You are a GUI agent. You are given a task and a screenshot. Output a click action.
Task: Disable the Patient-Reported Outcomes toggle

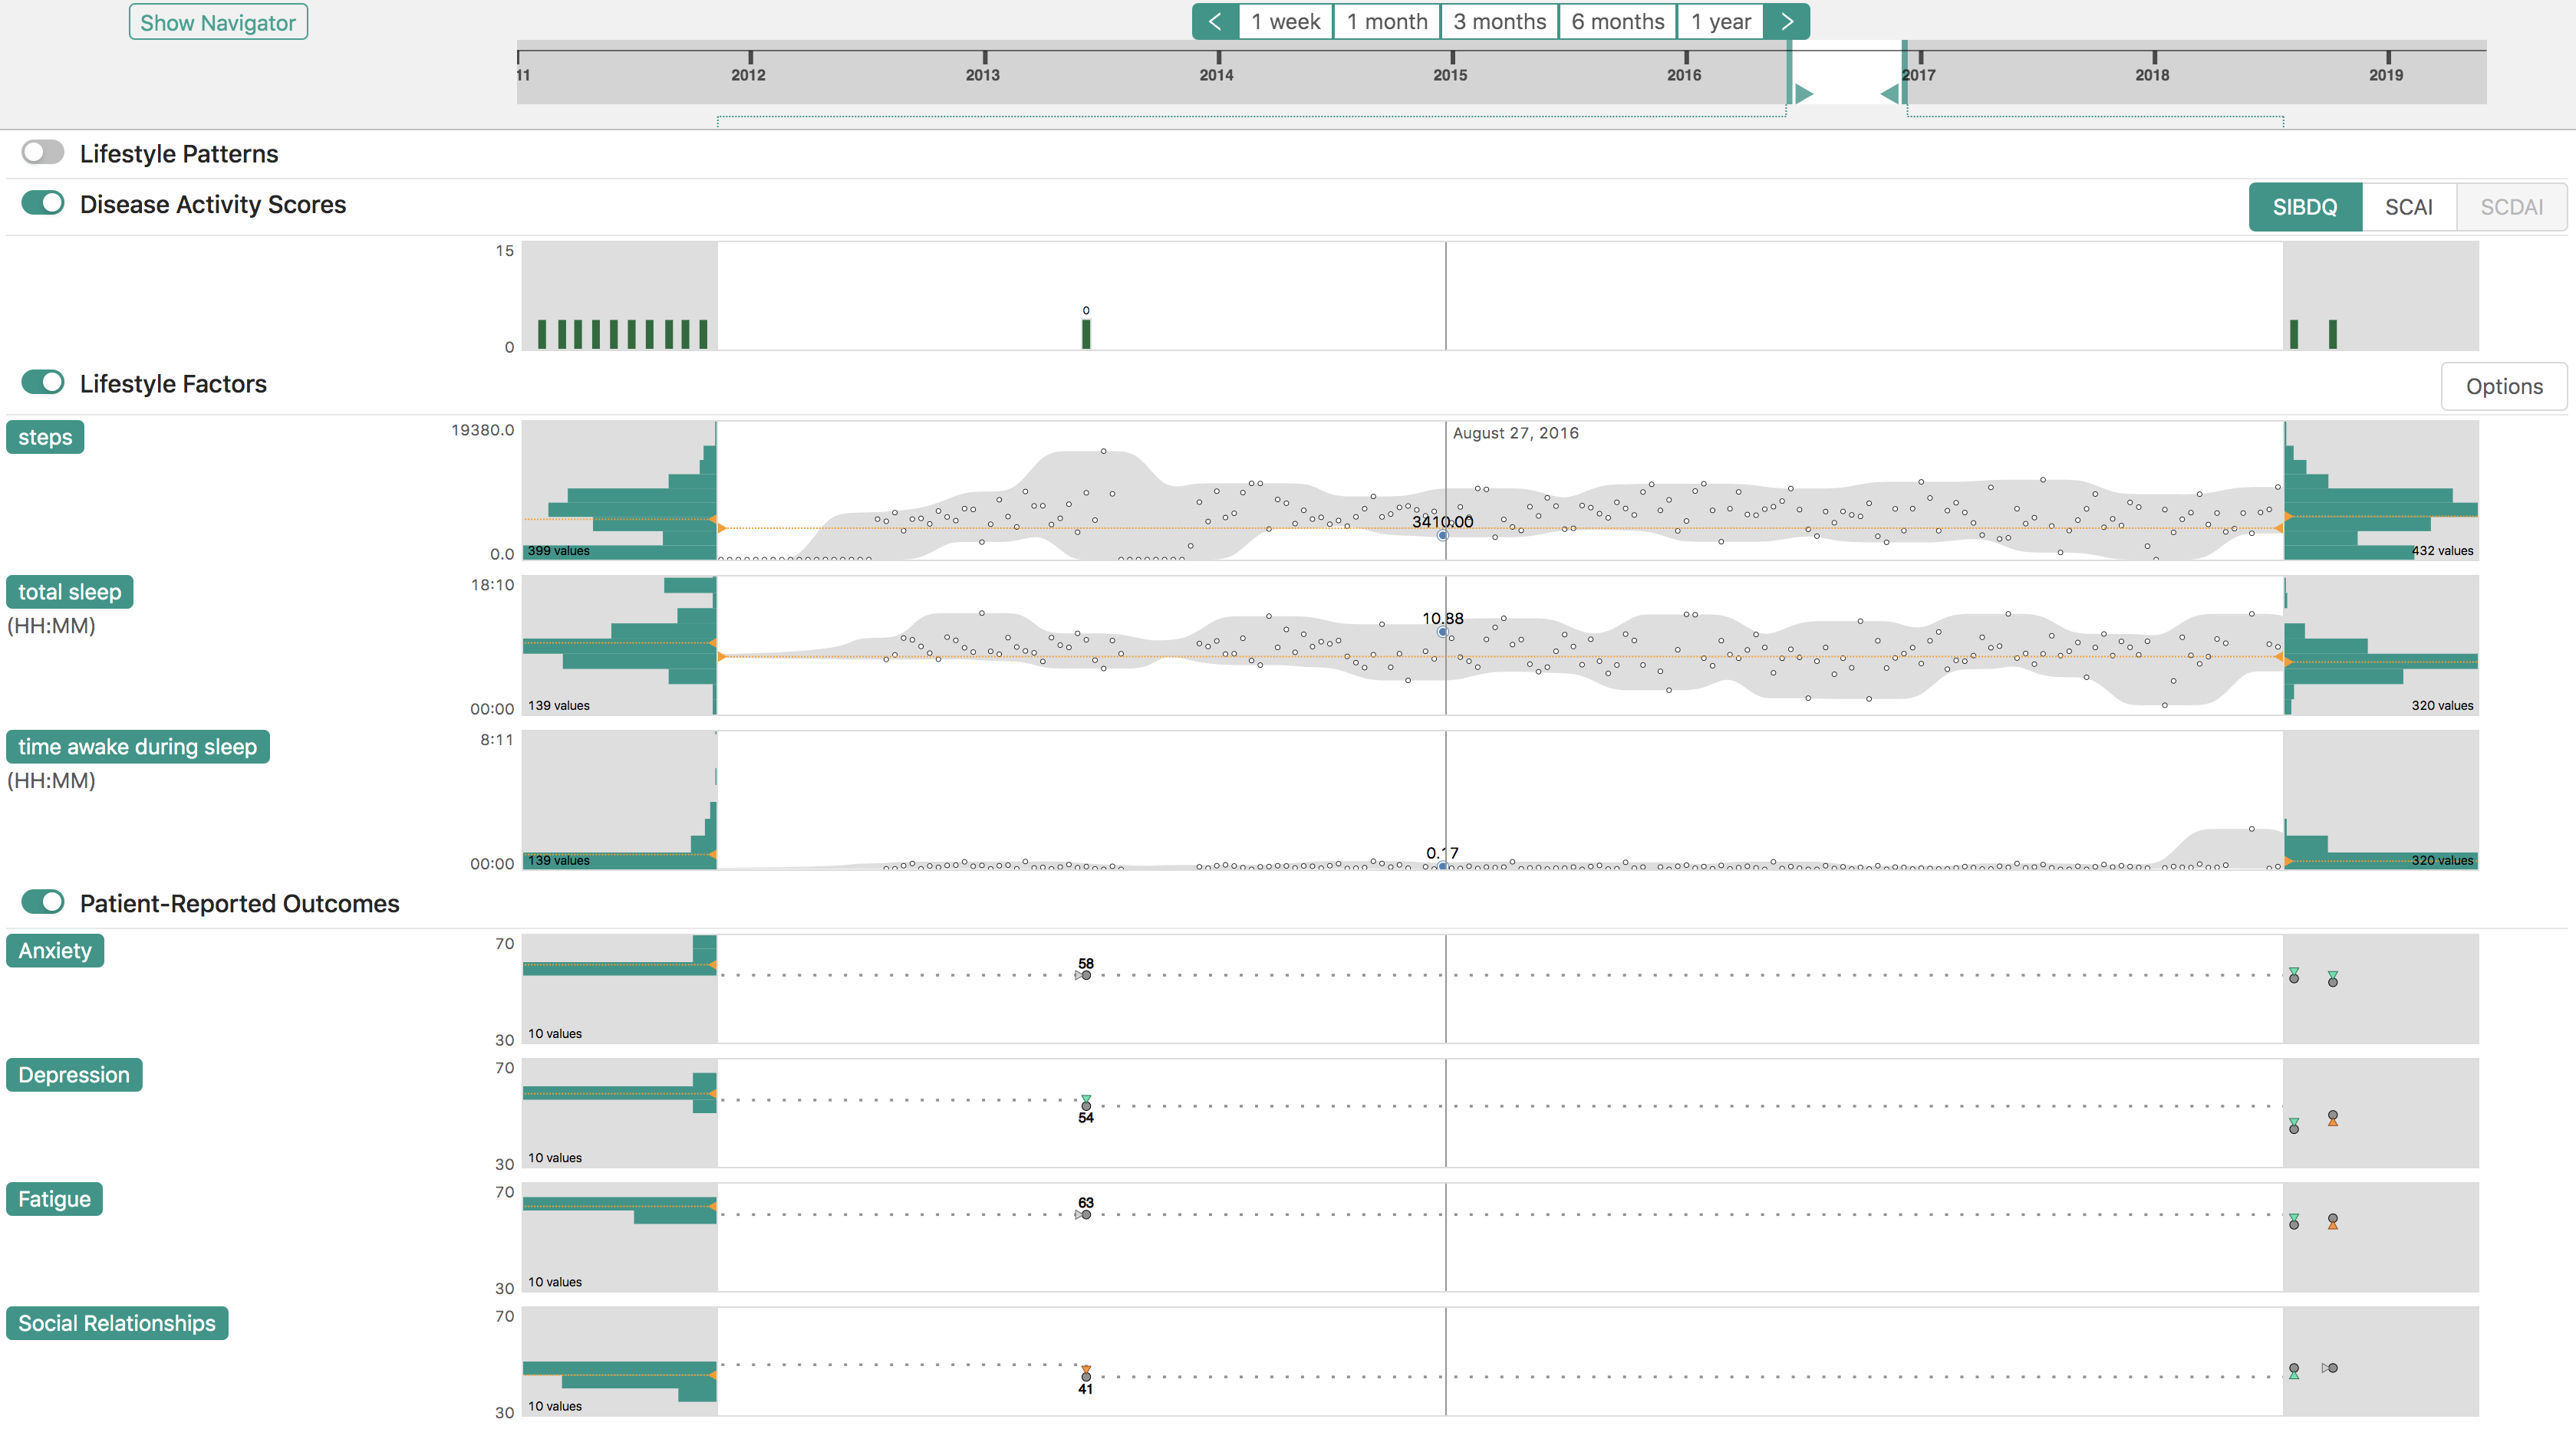click(x=44, y=902)
